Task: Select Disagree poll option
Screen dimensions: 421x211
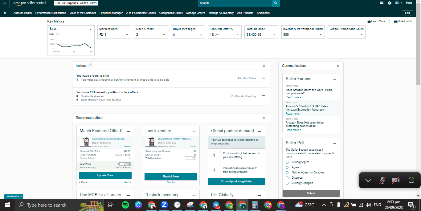Action: 287,178
